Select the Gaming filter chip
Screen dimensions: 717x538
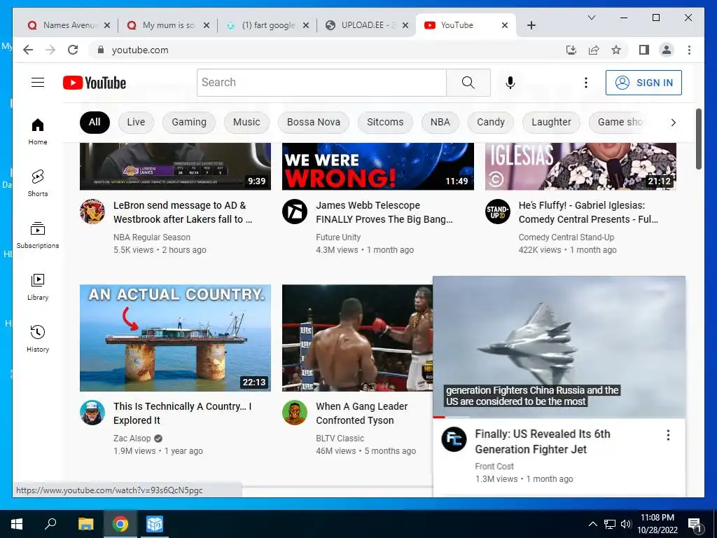click(189, 122)
